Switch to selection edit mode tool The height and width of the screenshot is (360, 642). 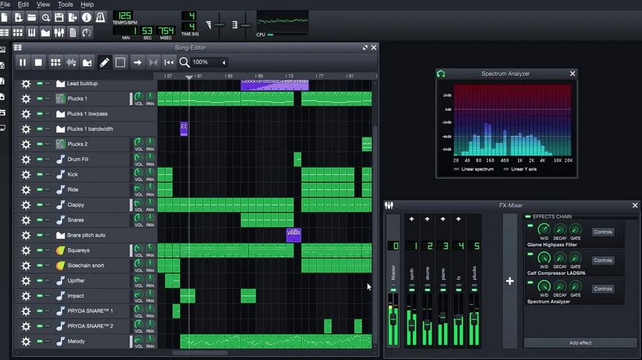[120, 62]
